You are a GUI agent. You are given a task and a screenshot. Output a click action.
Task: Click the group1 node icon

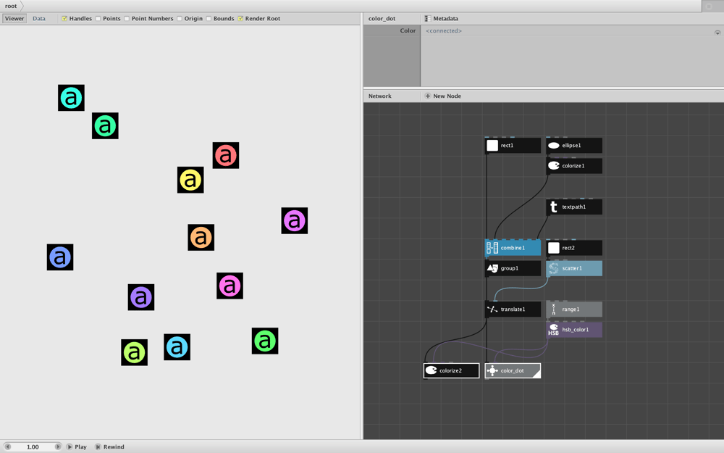click(492, 268)
